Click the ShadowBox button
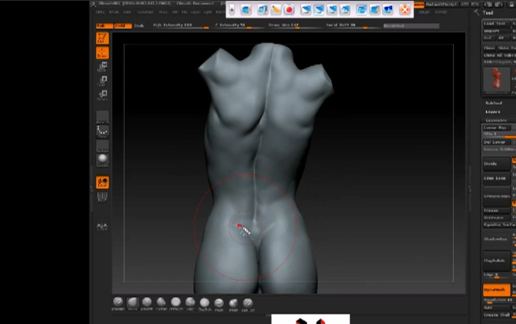Viewport: 516px width, 324px height. pos(496,239)
